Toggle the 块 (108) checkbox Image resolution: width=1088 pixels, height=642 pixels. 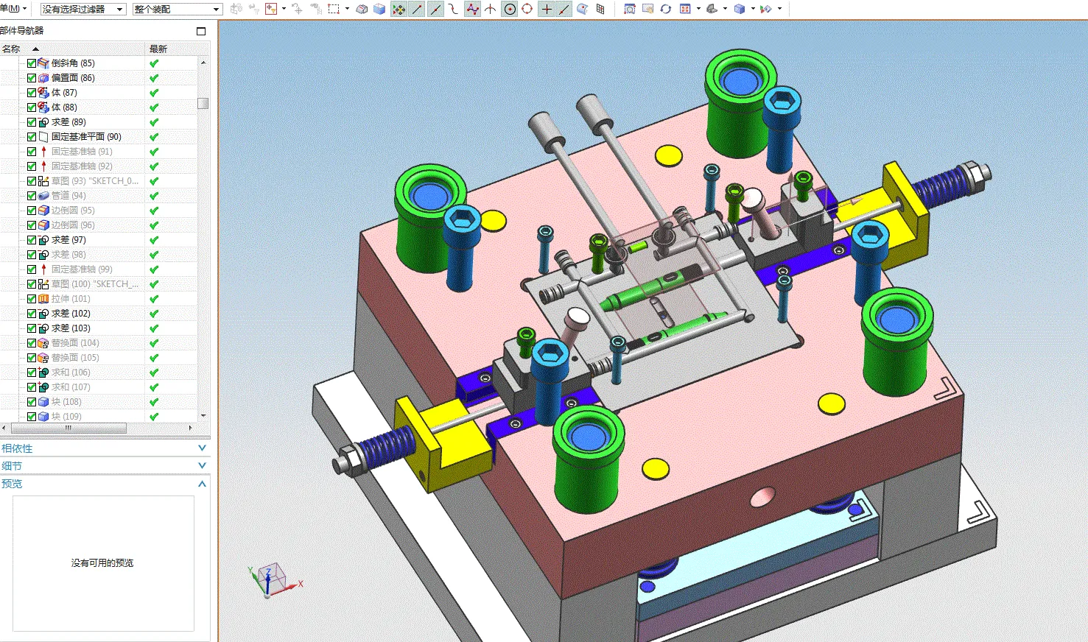[32, 402]
